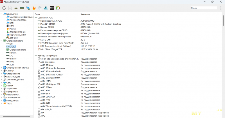Open the Report page icon in toolbar

[x=10, y=8]
